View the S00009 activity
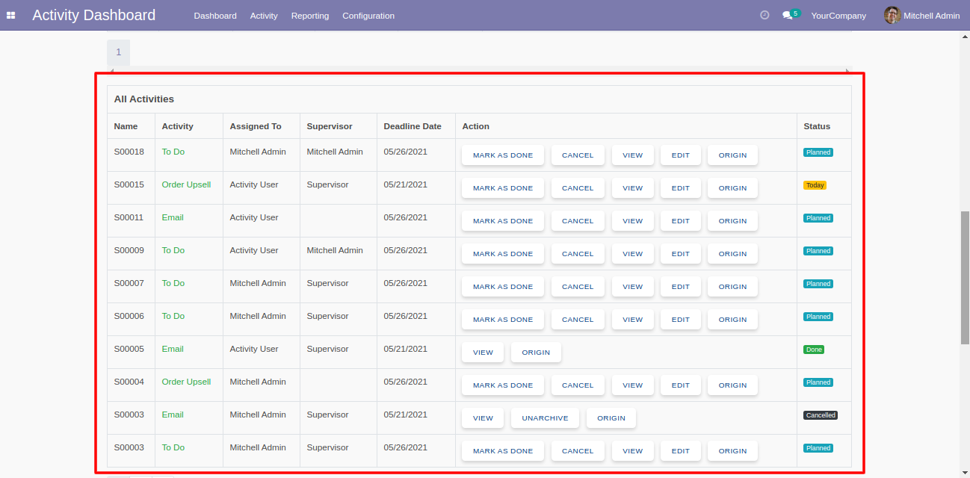Viewport: 970px width, 478px height. [x=633, y=254]
